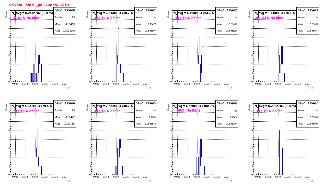Click the RMS 0.0001607 value in havg_asym1

pyautogui.click(x=151, y=31)
